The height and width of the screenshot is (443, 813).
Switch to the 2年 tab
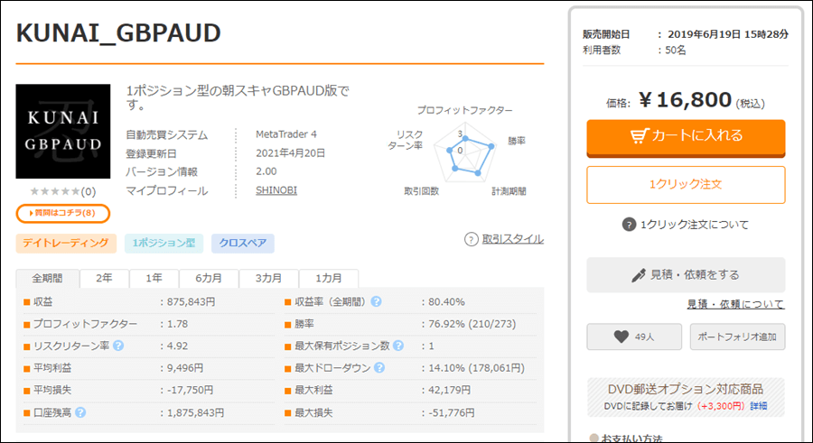104,278
